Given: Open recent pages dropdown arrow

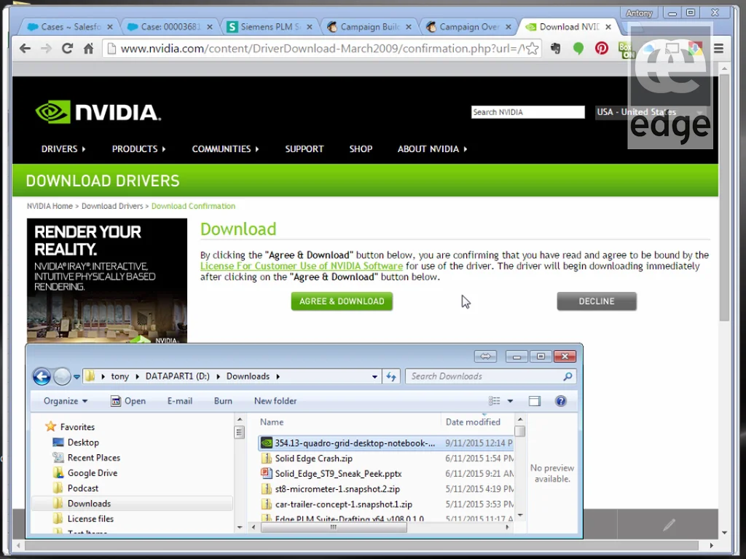Looking at the screenshot, I should click(76, 377).
